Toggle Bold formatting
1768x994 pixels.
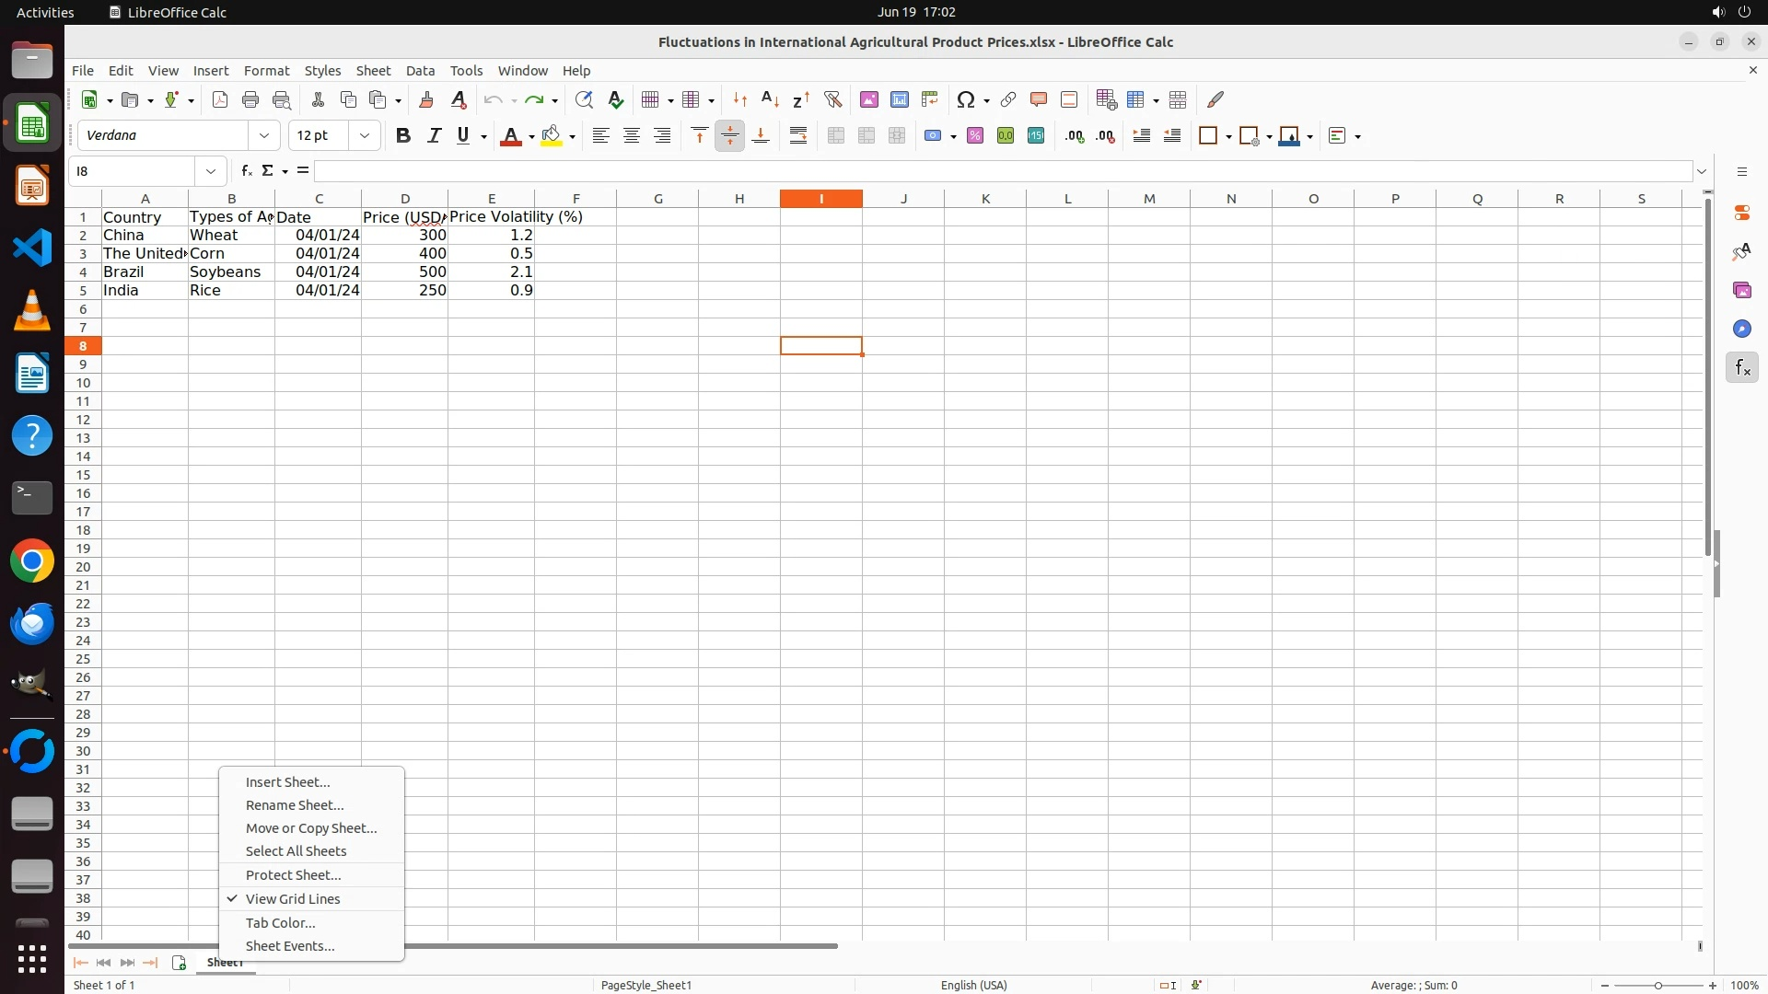point(402,136)
